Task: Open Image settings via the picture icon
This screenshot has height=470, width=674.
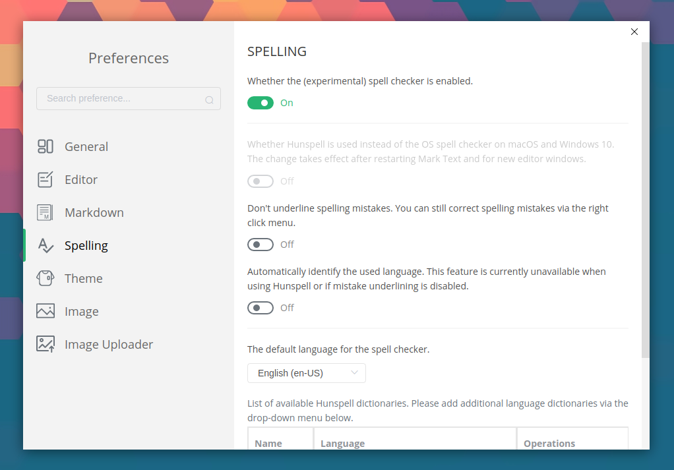Action: pyautogui.click(x=45, y=311)
